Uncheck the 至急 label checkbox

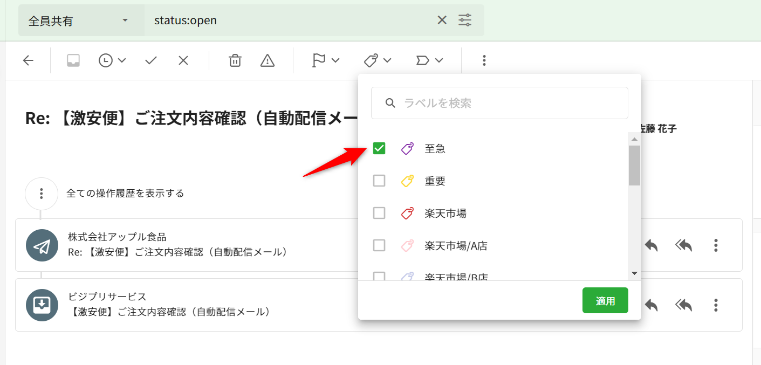click(x=379, y=148)
